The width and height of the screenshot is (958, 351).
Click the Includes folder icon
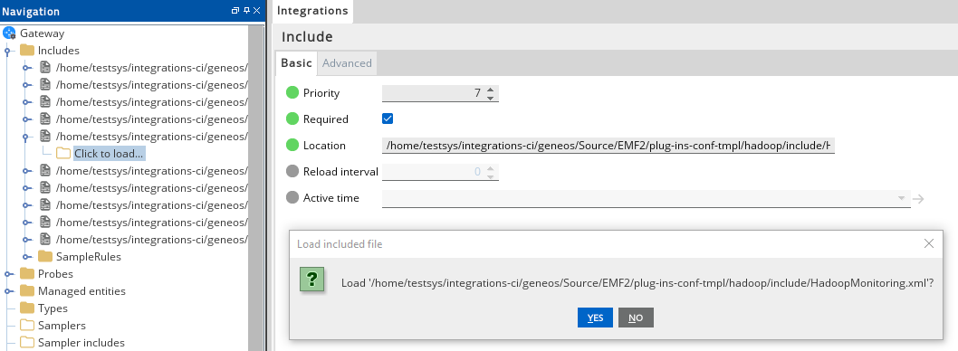27,50
